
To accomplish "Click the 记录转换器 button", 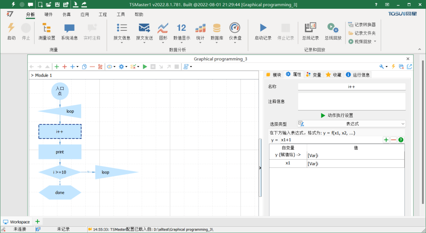I will pyautogui.click(x=362, y=25).
